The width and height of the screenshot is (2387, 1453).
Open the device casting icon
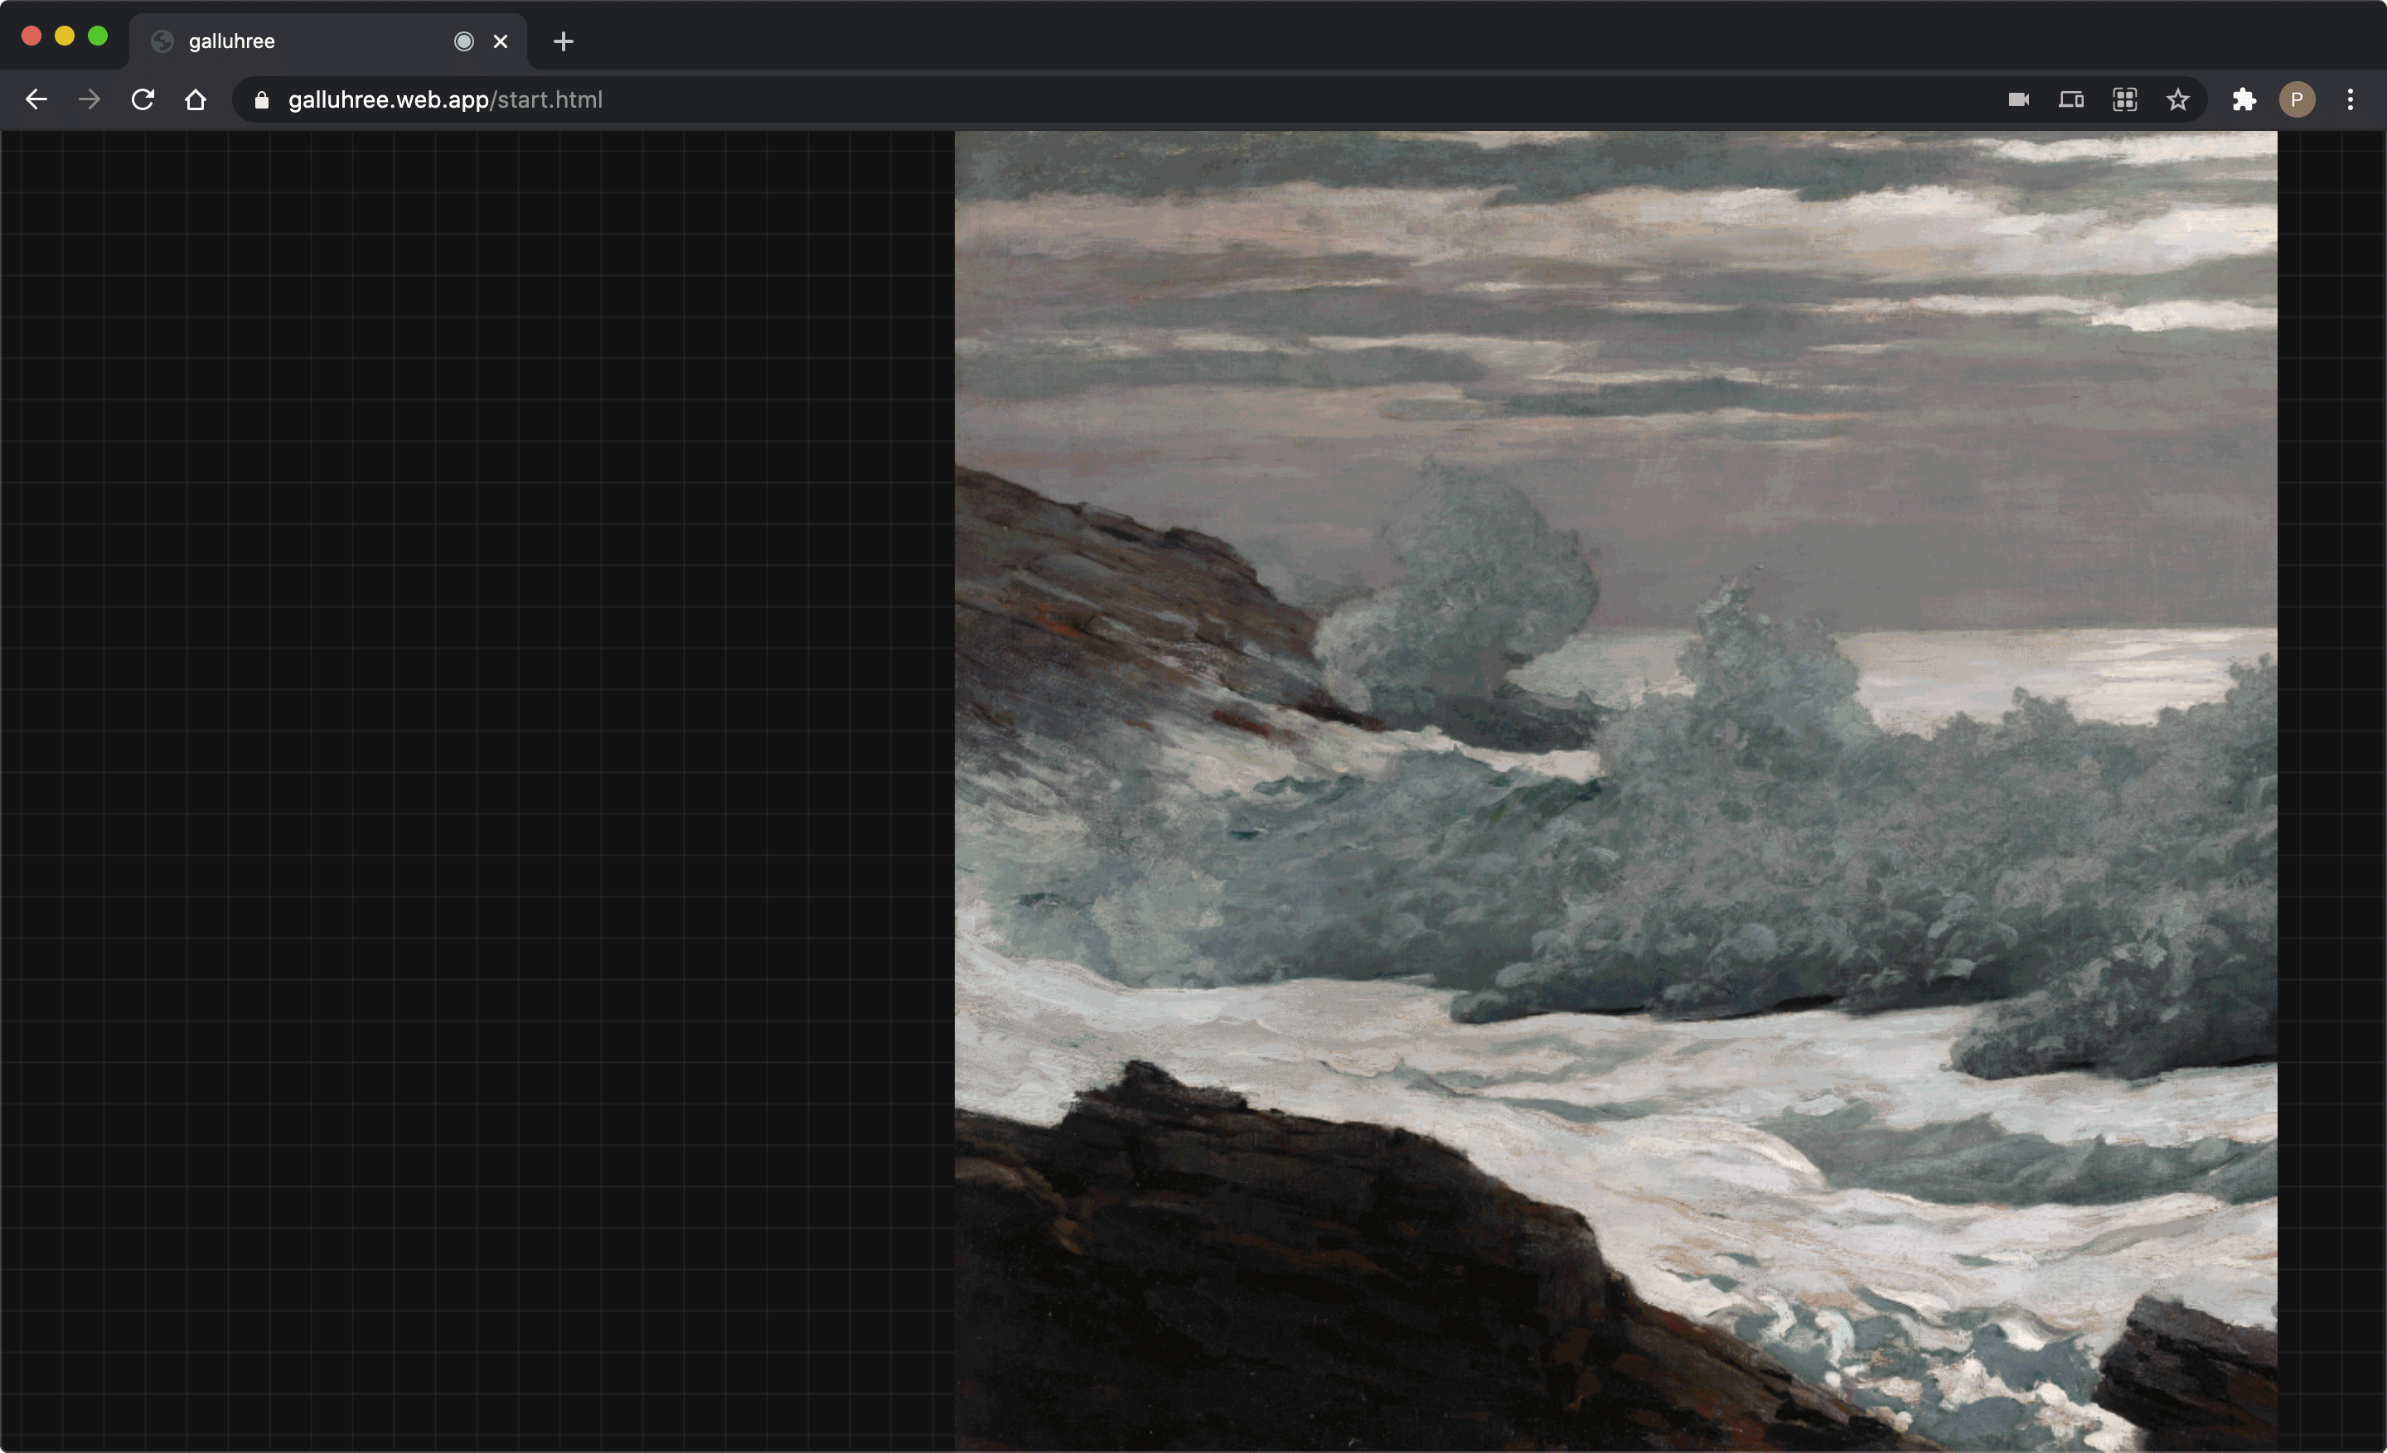coord(2071,99)
